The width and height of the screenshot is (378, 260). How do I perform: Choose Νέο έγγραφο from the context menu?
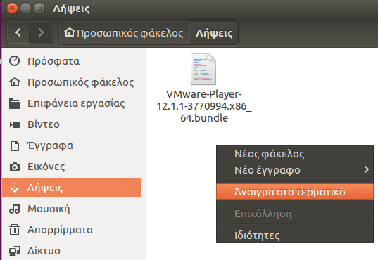point(295,170)
